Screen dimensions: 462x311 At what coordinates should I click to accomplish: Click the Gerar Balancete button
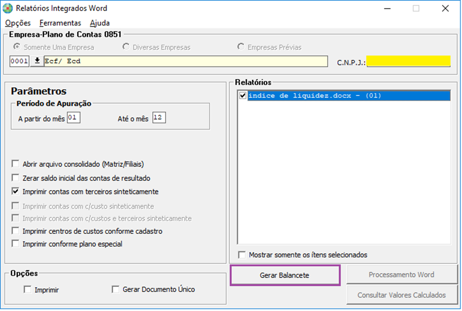[285, 275]
